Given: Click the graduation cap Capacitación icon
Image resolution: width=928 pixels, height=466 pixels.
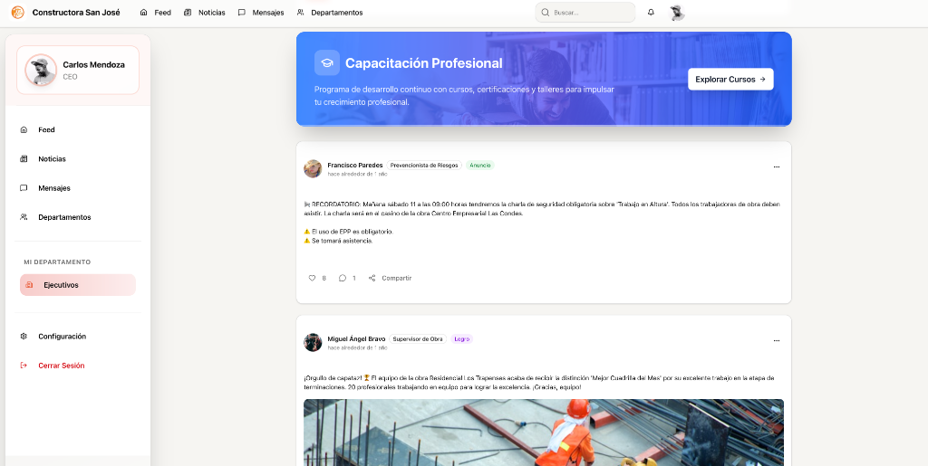Looking at the screenshot, I should pos(326,62).
